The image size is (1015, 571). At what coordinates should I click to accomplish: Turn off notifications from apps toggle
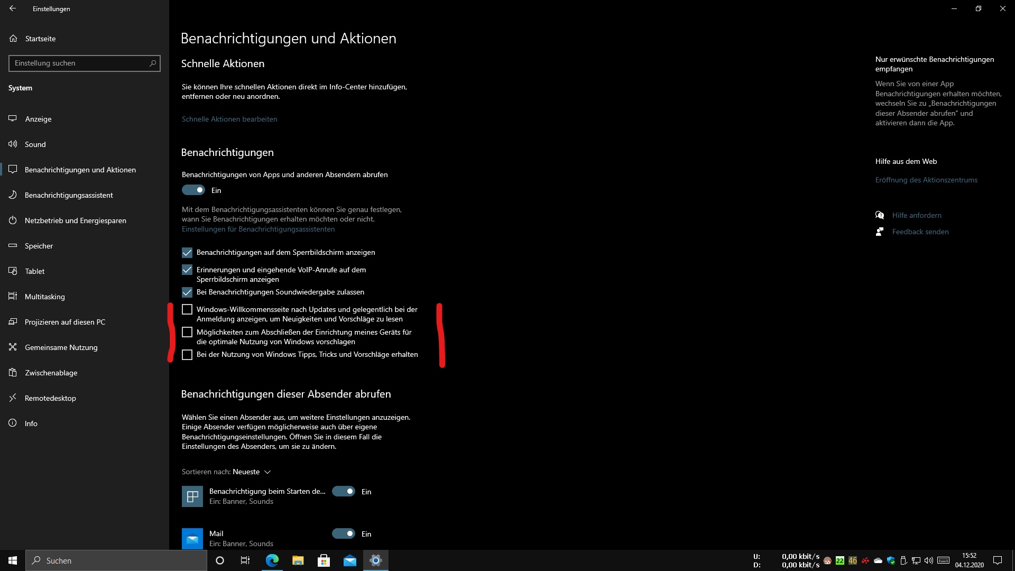pos(193,190)
